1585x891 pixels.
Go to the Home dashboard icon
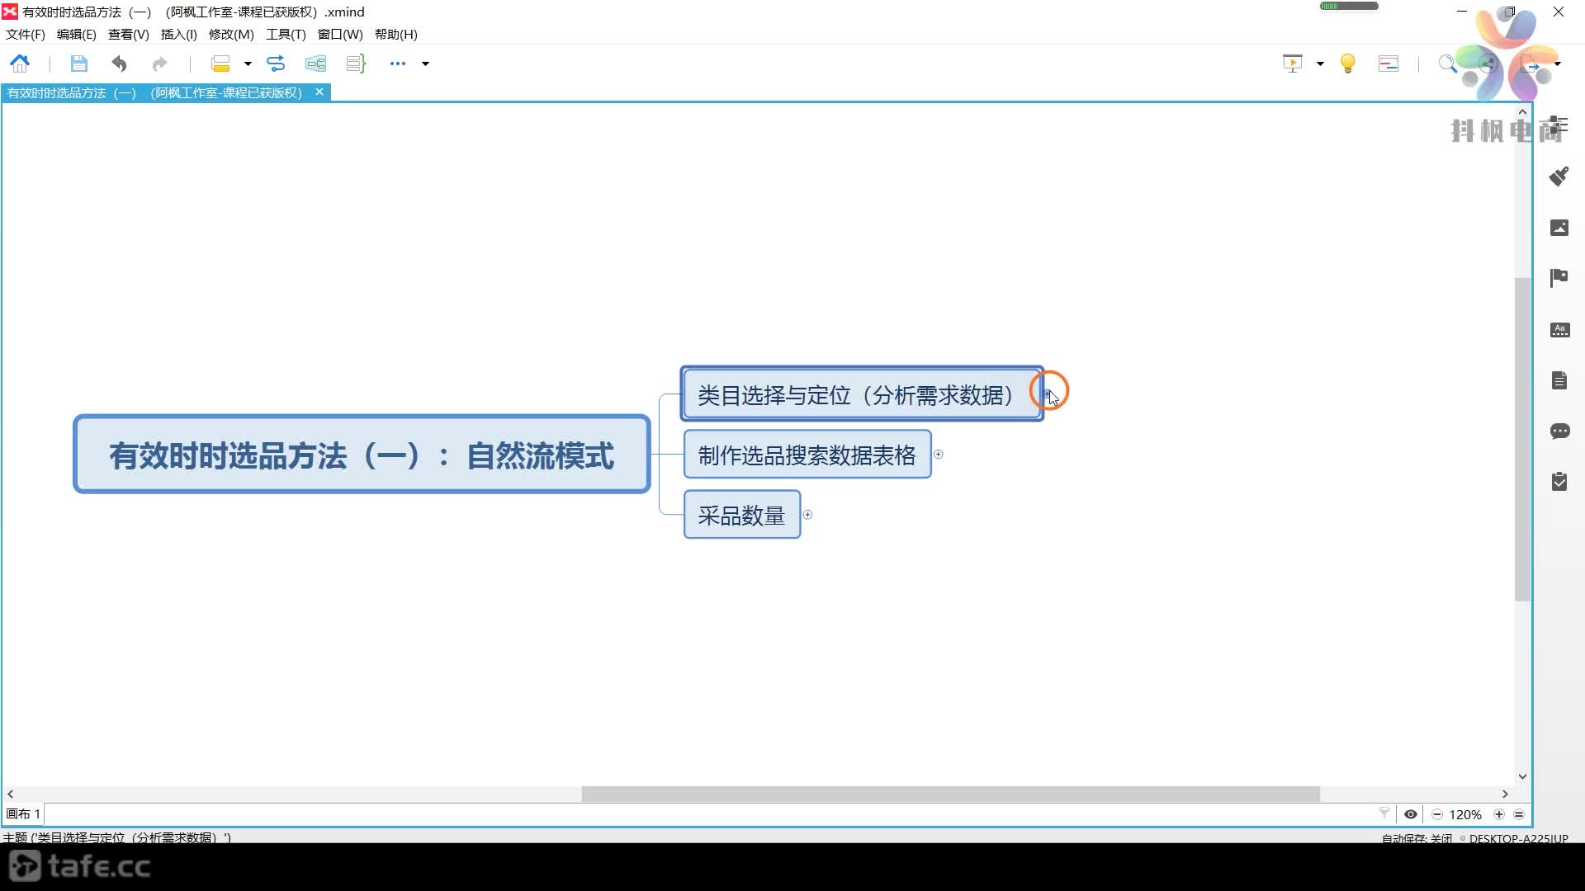[20, 64]
